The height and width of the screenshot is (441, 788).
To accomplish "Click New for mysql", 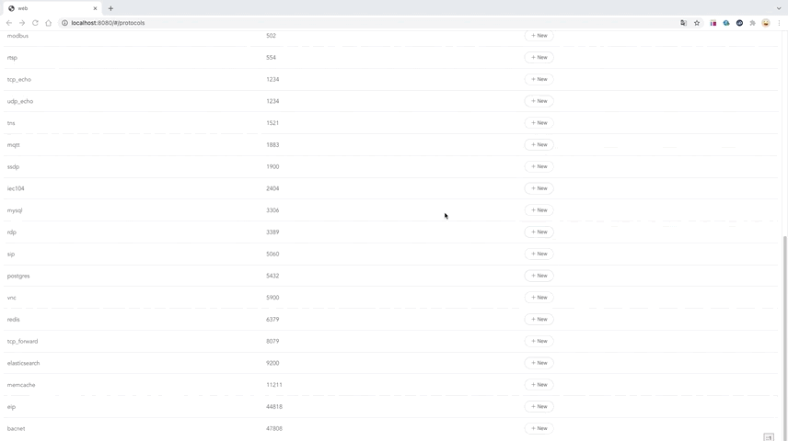I will [x=539, y=210].
